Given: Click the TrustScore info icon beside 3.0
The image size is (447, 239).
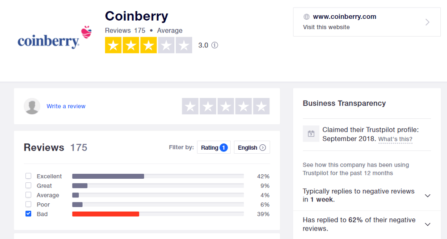Looking at the screenshot, I should (x=215, y=45).
